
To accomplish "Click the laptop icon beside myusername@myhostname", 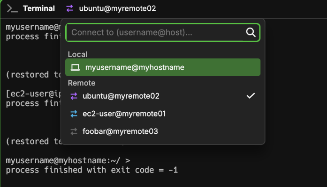I will (75, 67).
